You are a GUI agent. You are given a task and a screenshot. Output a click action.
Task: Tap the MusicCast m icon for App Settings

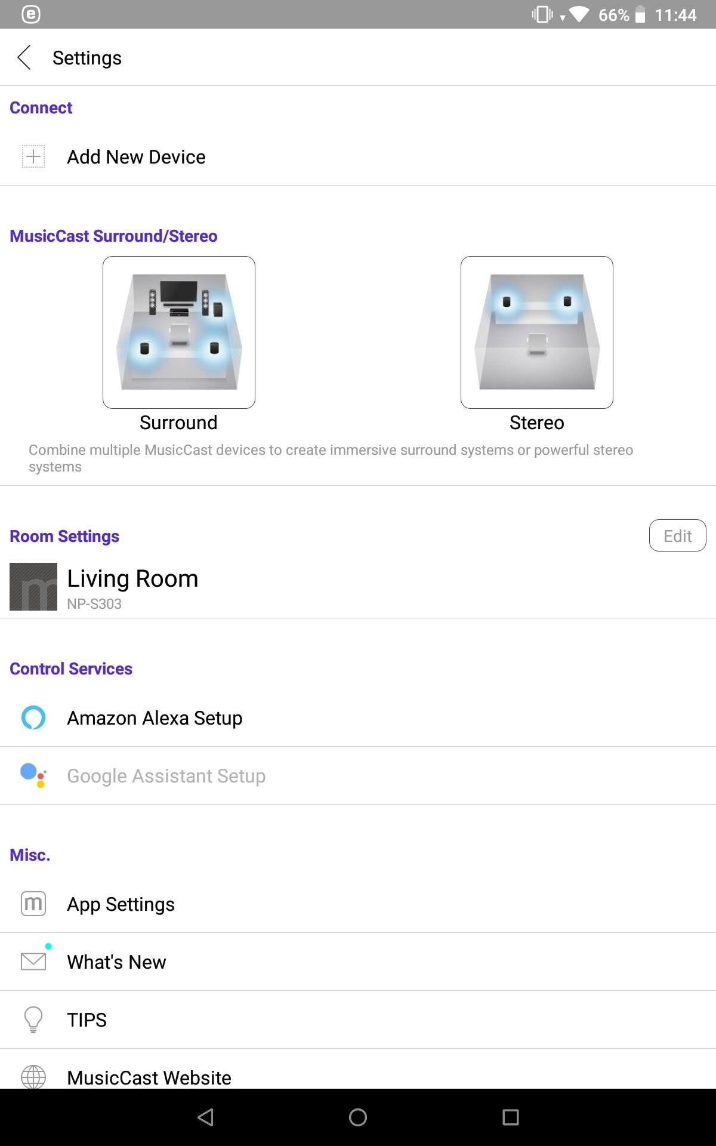33,904
